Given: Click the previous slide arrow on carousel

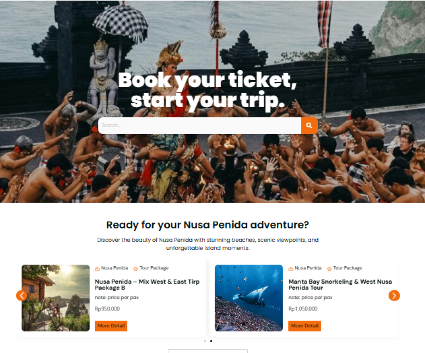Looking at the screenshot, I should (x=22, y=296).
